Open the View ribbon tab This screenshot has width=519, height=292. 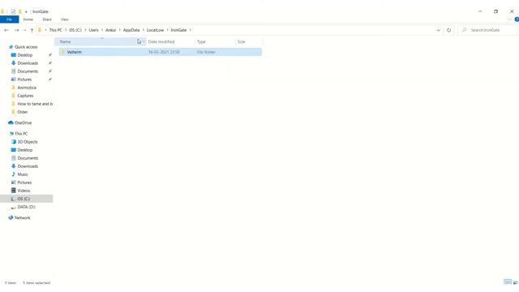65,19
